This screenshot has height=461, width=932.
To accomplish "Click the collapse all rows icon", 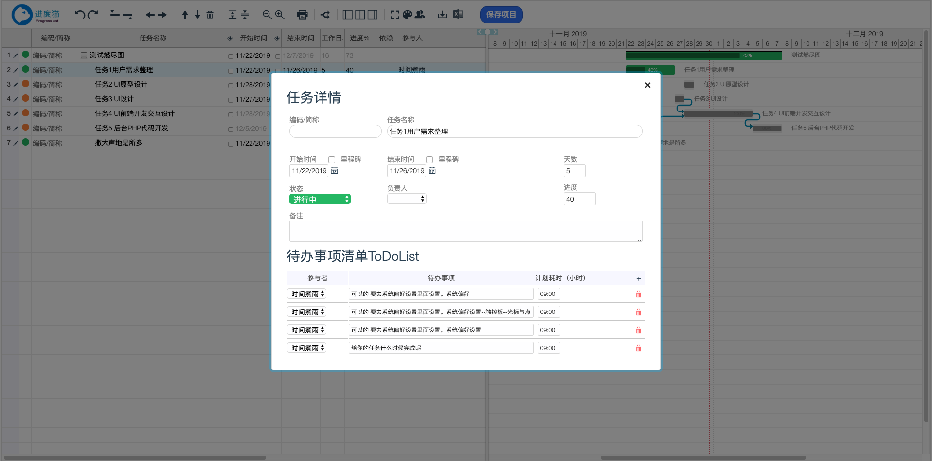I will (x=245, y=15).
